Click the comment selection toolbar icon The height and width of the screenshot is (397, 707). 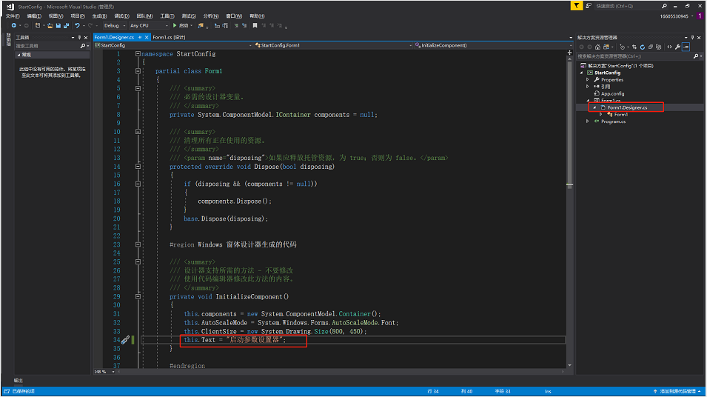point(236,26)
